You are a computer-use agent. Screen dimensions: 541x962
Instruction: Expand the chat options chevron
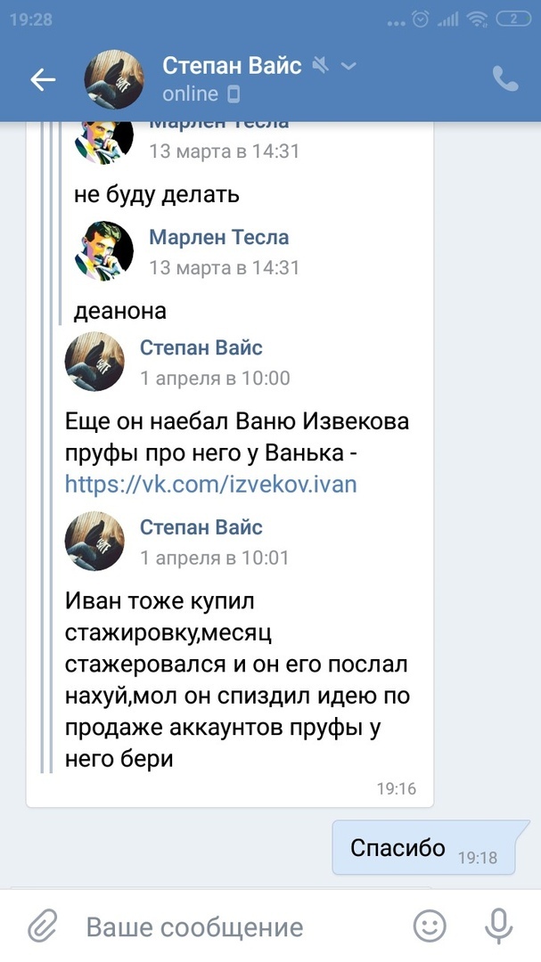[348, 66]
